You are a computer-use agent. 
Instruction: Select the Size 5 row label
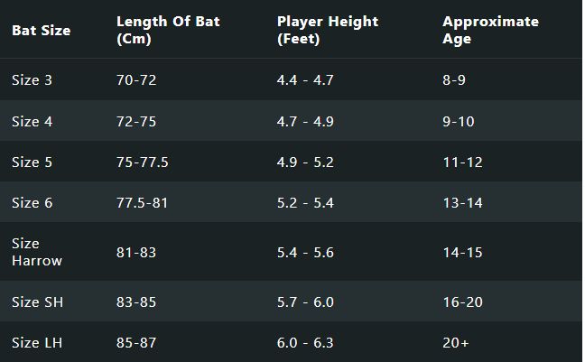32,162
